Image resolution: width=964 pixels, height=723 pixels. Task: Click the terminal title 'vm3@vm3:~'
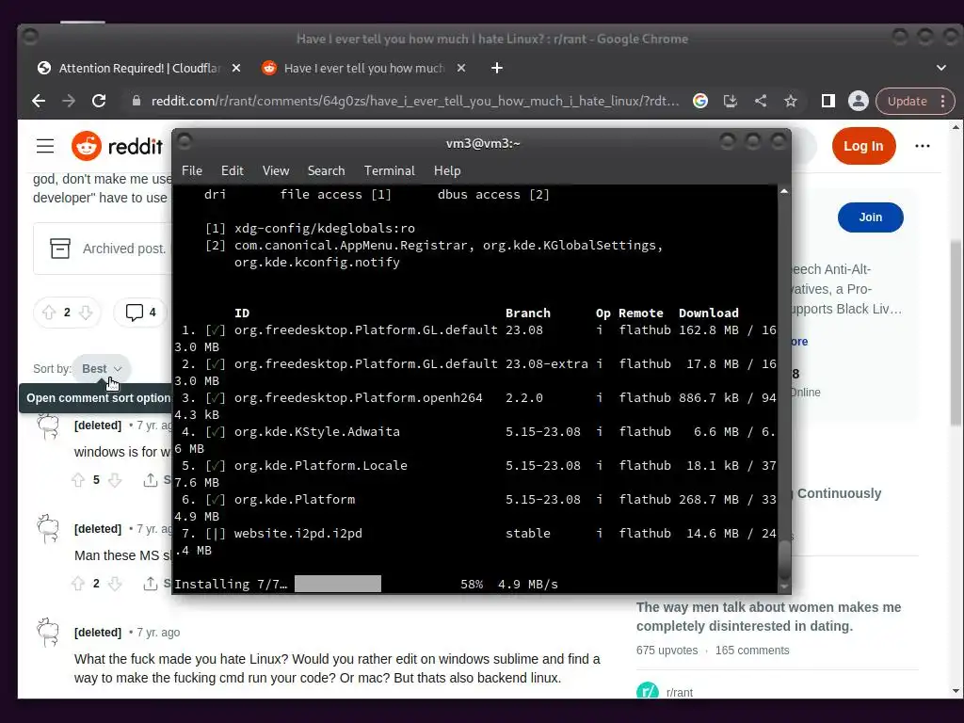coord(483,143)
